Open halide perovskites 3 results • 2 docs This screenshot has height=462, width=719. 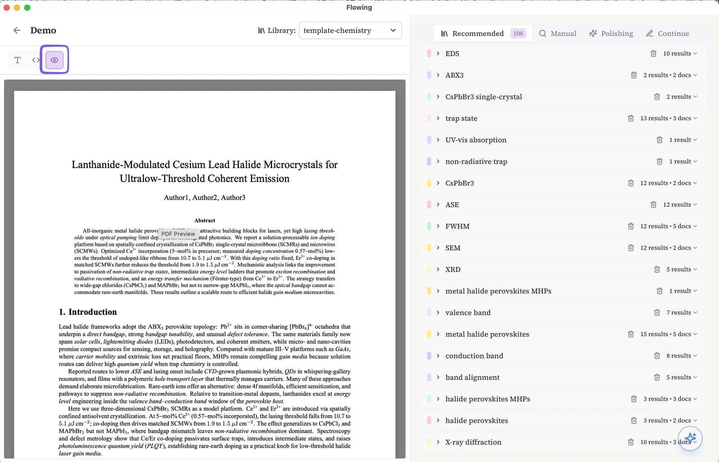[670, 420]
